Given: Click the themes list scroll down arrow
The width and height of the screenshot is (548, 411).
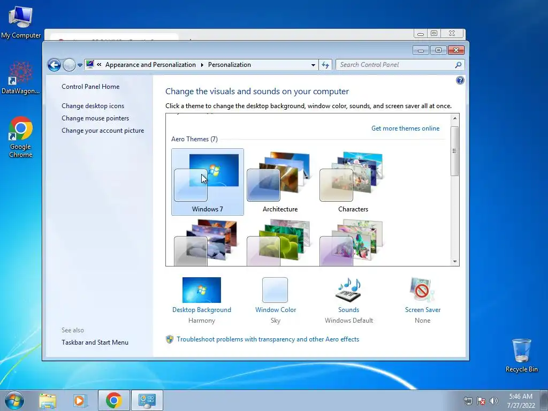Looking at the screenshot, I should [x=455, y=261].
